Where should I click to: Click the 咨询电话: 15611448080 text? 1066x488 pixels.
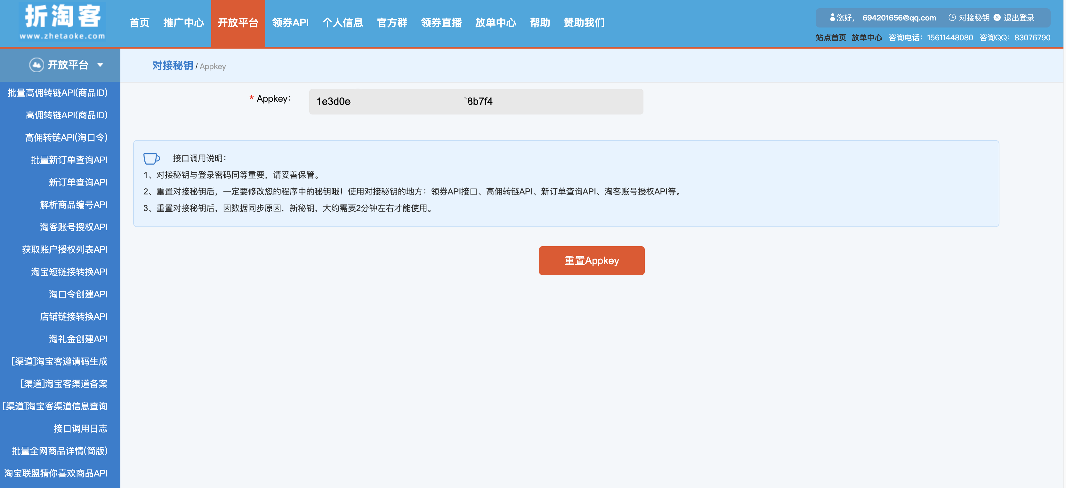coord(931,38)
